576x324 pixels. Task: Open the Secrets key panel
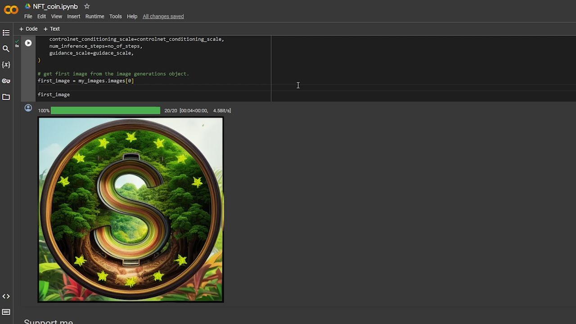click(x=6, y=81)
